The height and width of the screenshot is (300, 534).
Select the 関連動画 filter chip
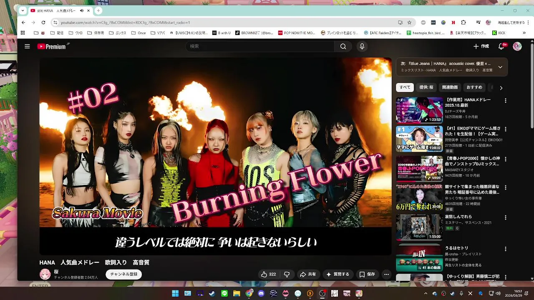point(450,87)
